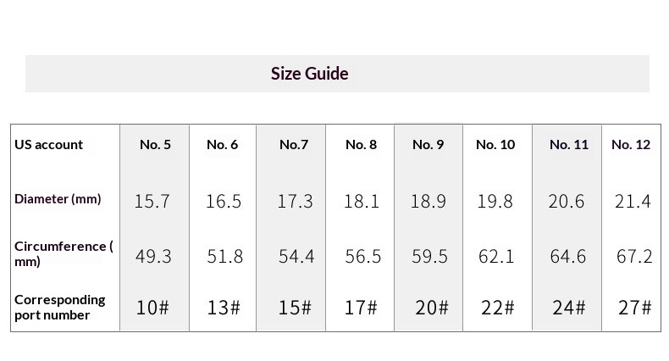669x361 pixels.
Task: Click the Circumference (mm) row label
Action: pos(63,254)
